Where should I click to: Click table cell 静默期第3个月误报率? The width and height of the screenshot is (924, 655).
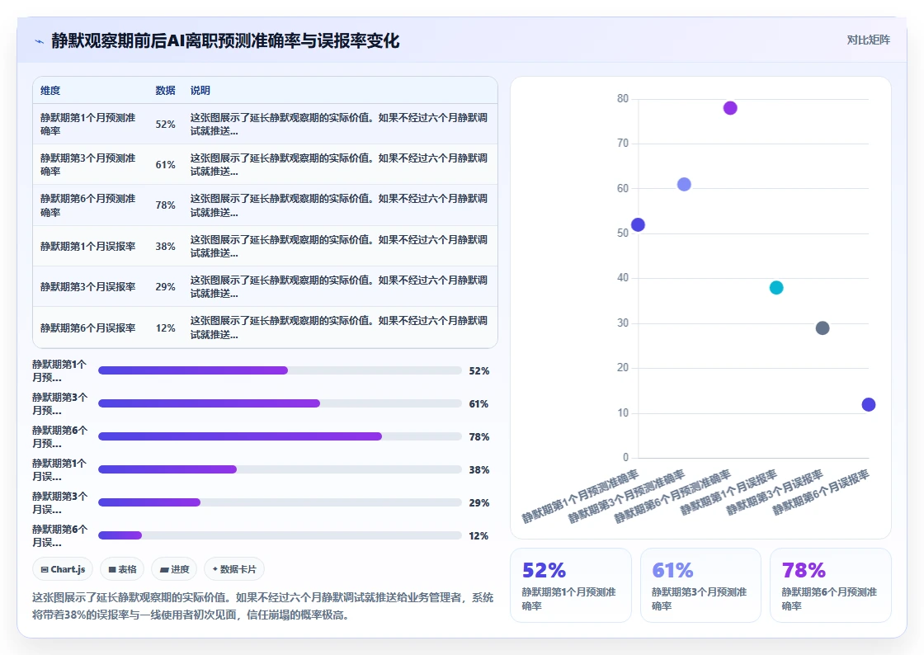87,287
